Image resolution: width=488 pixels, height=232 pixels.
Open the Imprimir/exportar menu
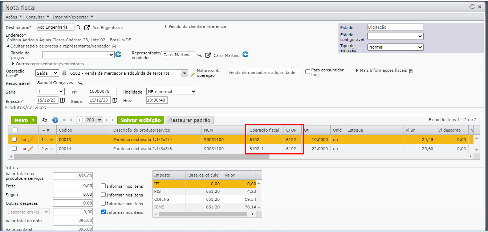pyautogui.click(x=73, y=17)
